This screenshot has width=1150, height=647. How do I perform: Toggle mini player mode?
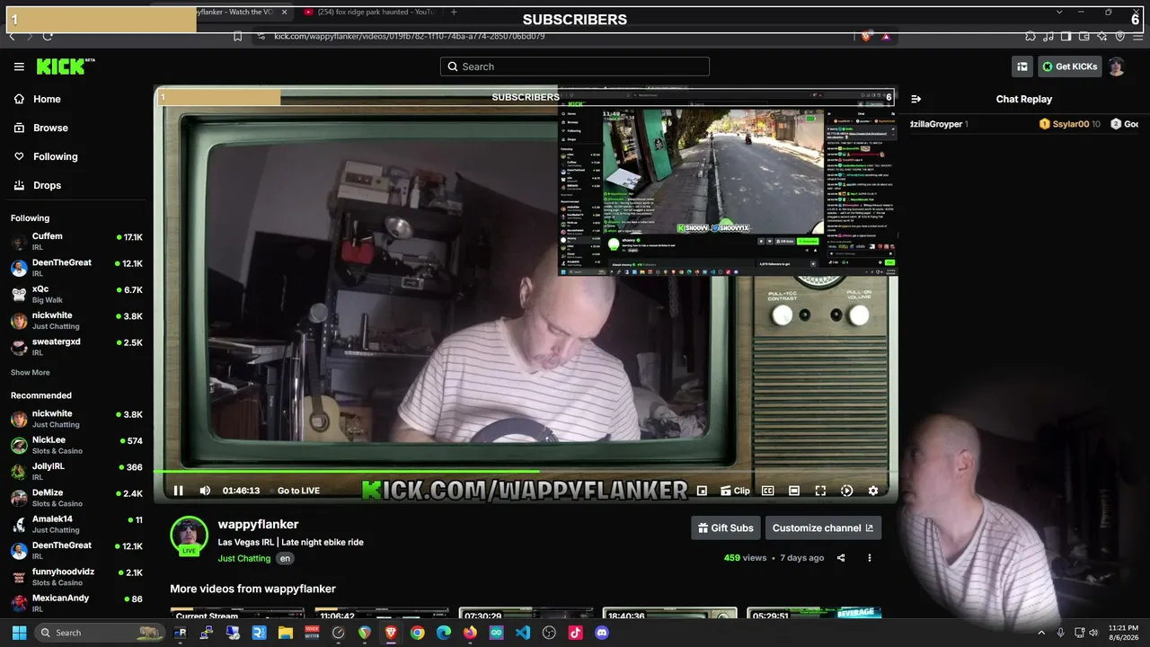coord(702,491)
